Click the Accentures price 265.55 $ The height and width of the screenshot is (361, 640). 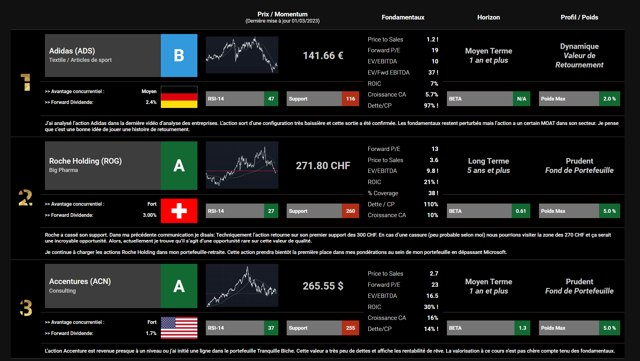tap(323, 286)
